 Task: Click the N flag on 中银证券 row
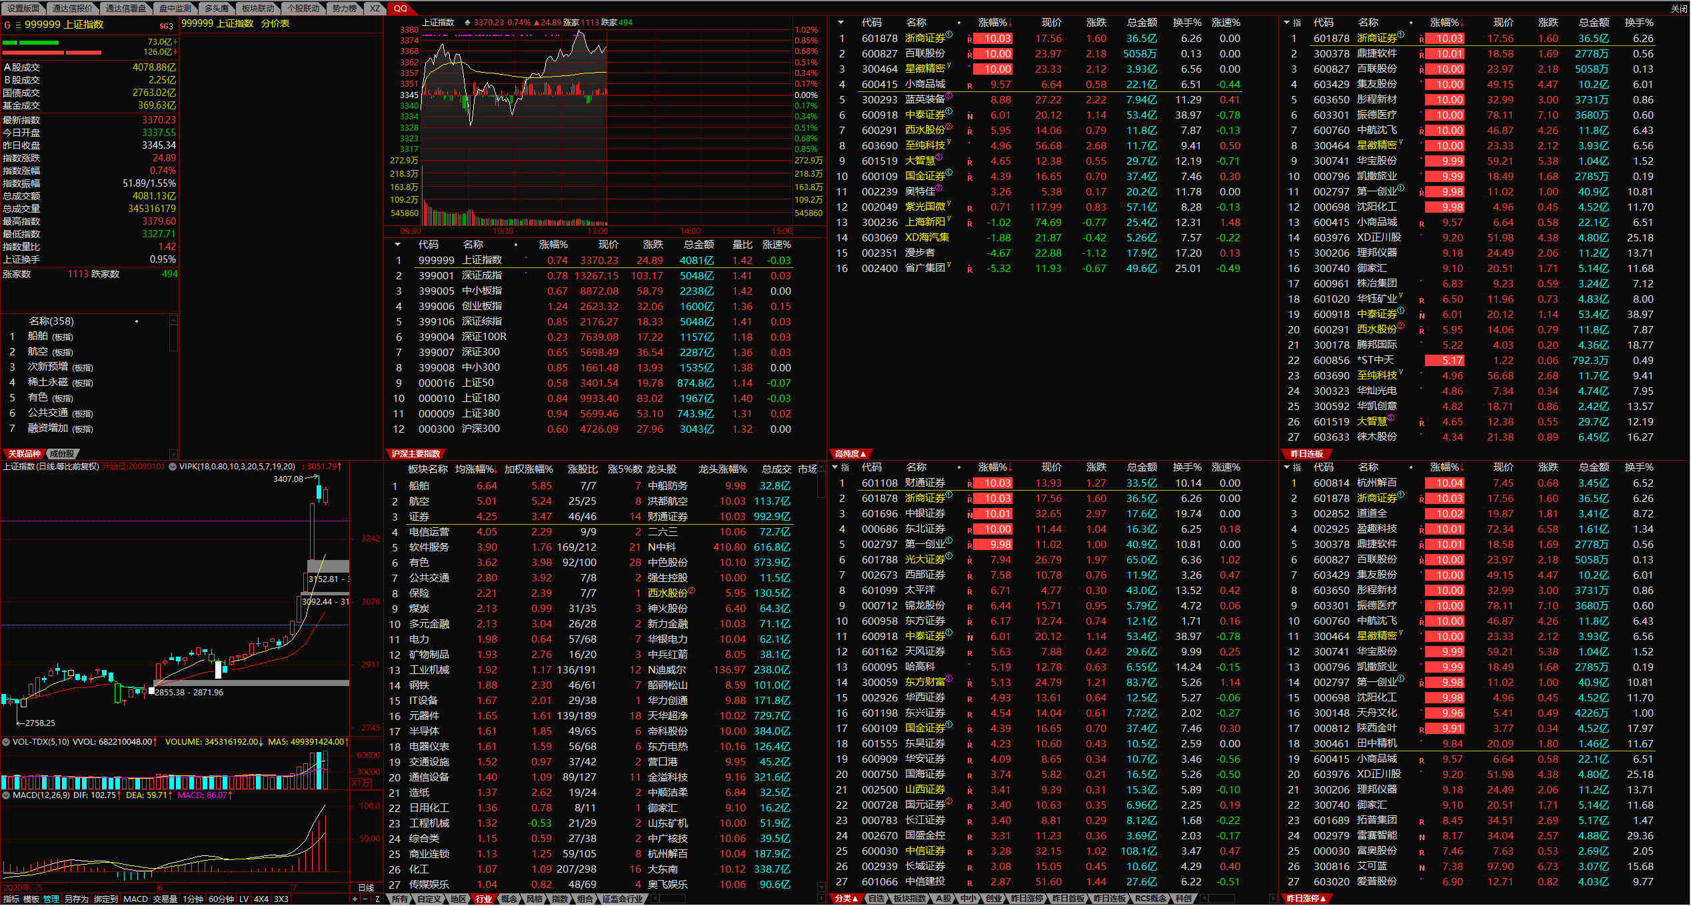coord(970,515)
